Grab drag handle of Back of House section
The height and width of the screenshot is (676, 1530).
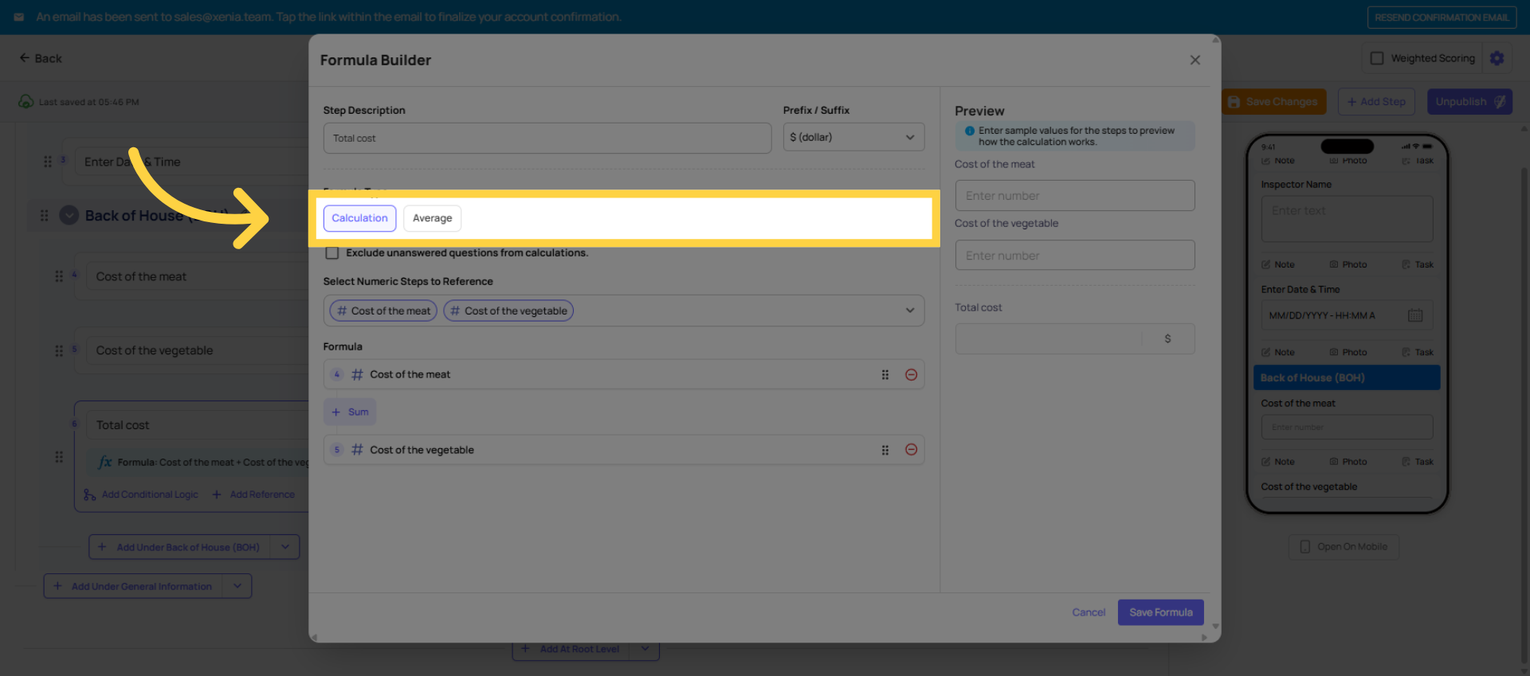[x=44, y=216]
